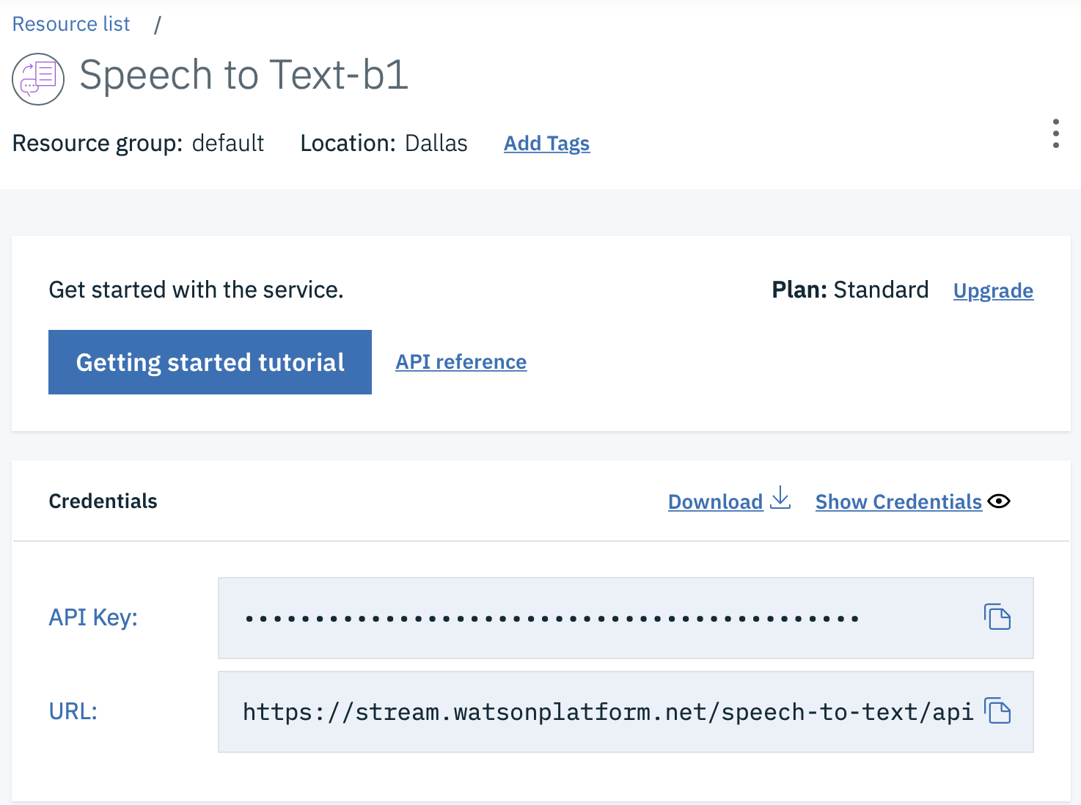Click Show Credentials link
The image size is (1081, 805).
[x=898, y=501]
